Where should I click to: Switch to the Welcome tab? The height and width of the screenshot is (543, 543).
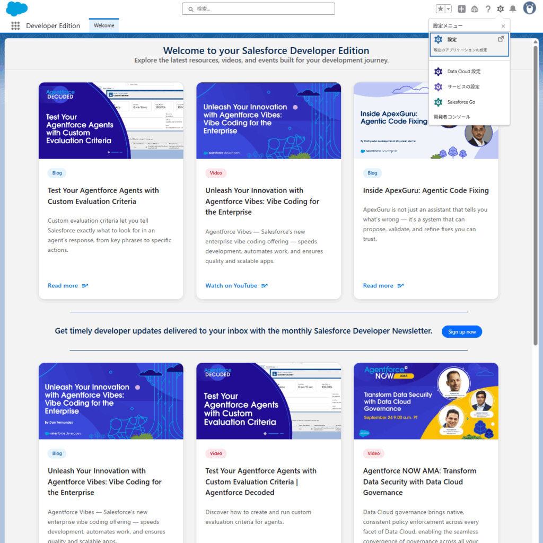[104, 25]
